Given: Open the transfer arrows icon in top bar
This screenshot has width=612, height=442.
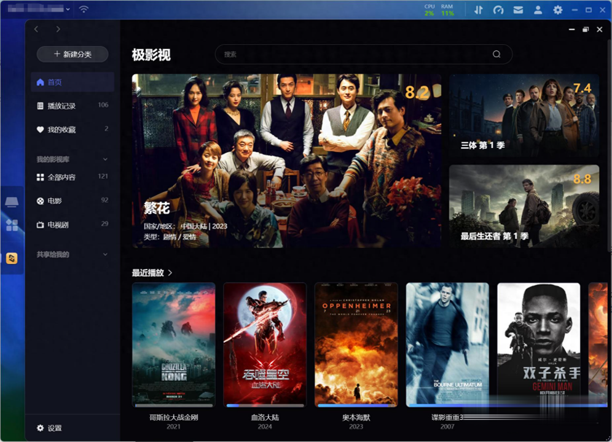Looking at the screenshot, I should (x=479, y=10).
